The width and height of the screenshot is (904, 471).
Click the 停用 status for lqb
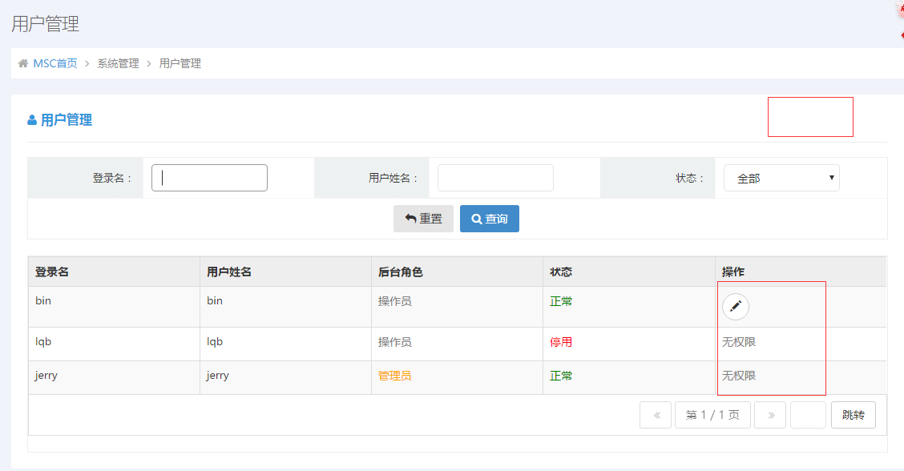pos(561,342)
